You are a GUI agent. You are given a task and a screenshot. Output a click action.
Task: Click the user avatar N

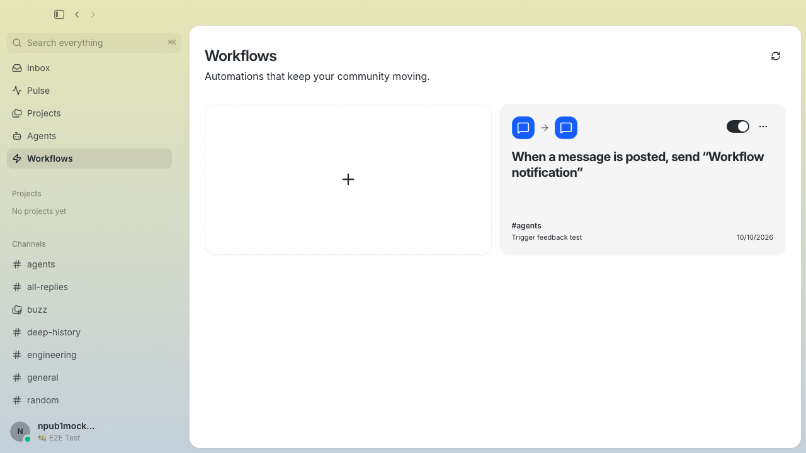pyautogui.click(x=20, y=432)
